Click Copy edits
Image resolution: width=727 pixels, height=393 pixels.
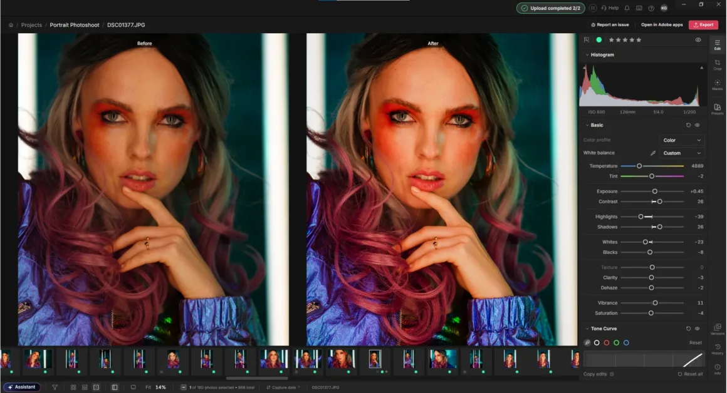click(x=595, y=374)
